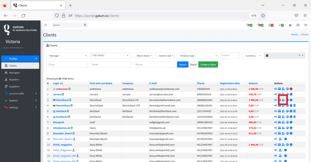
Task: Open the Currency dropdown
Action: pyautogui.click(x=252, y=56)
